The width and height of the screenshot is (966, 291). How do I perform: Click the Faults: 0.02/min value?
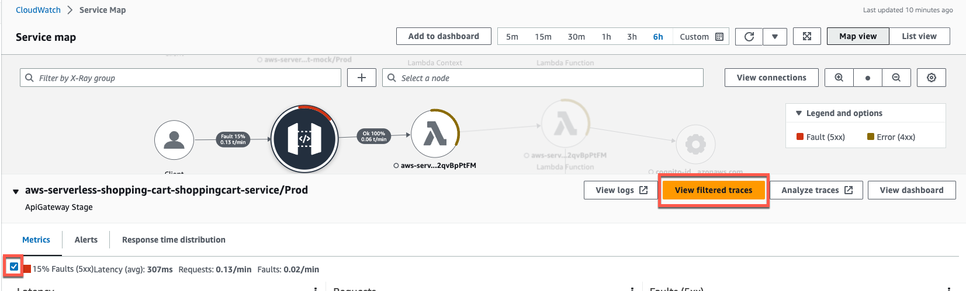point(288,269)
